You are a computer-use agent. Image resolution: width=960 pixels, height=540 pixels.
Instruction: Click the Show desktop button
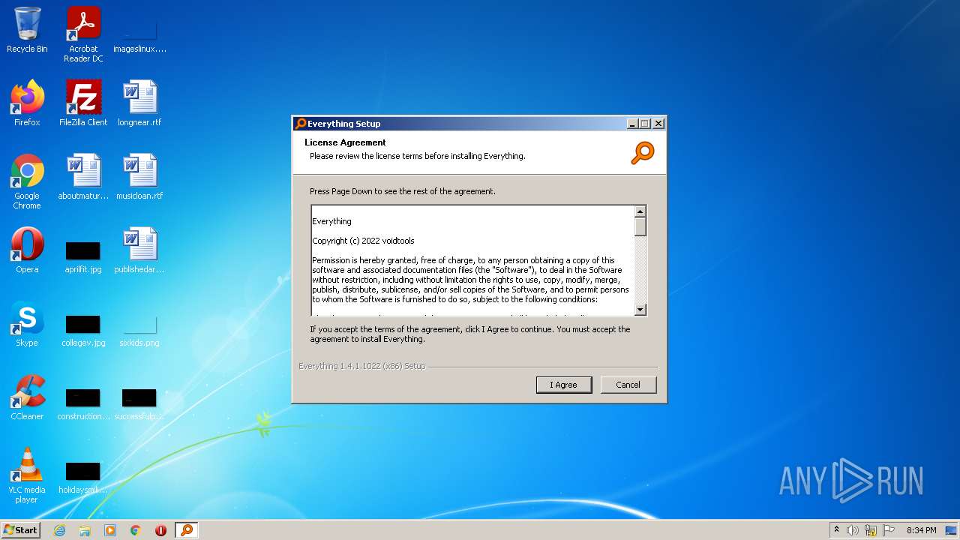point(952,530)
